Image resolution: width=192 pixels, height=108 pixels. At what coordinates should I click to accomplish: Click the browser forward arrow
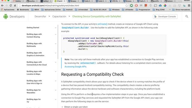click(6, 5)
